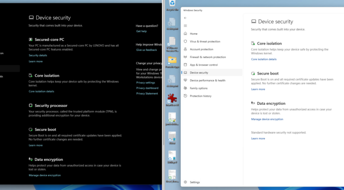Click Device security title in the light window

point(275,21)
